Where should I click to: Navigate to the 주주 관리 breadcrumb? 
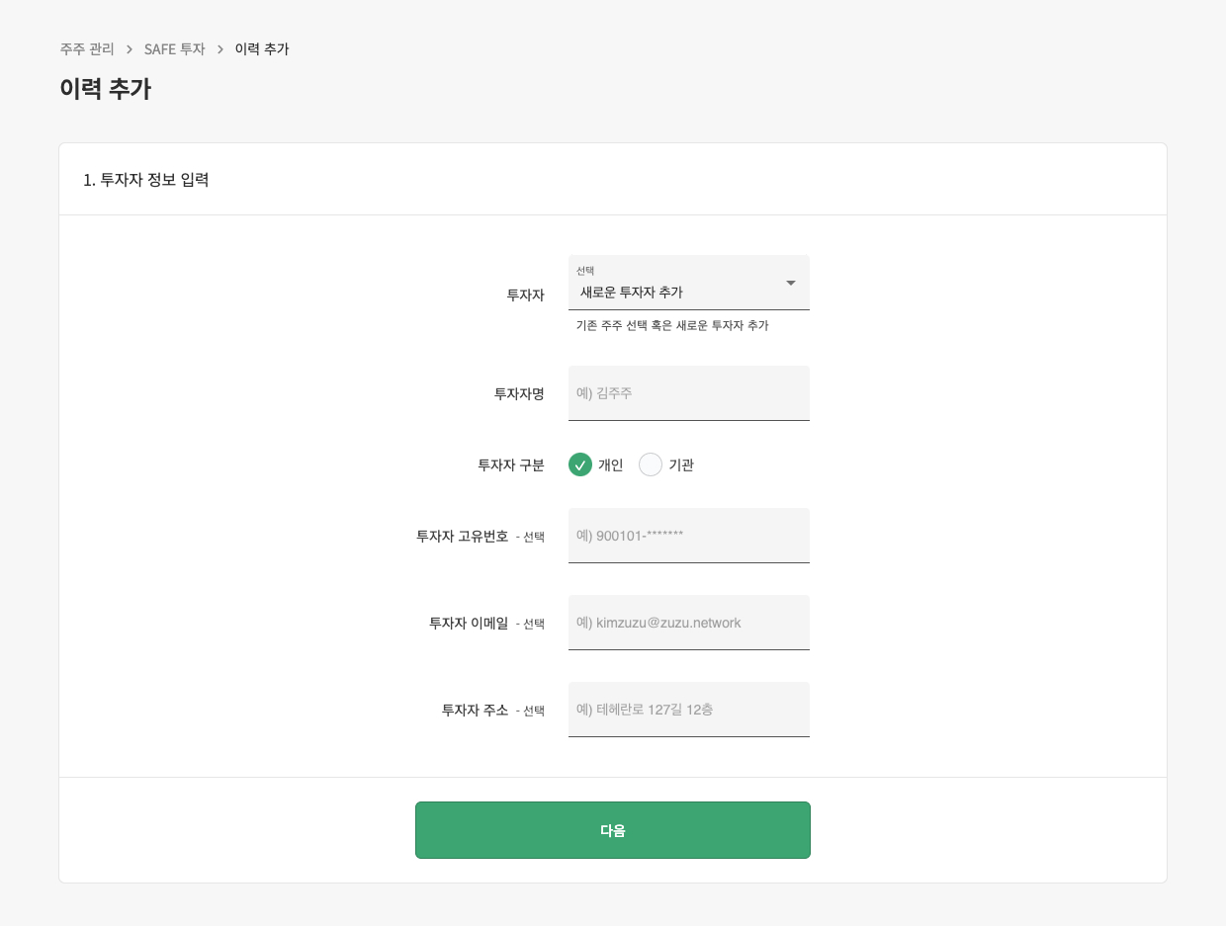click(x=85, y=48)
